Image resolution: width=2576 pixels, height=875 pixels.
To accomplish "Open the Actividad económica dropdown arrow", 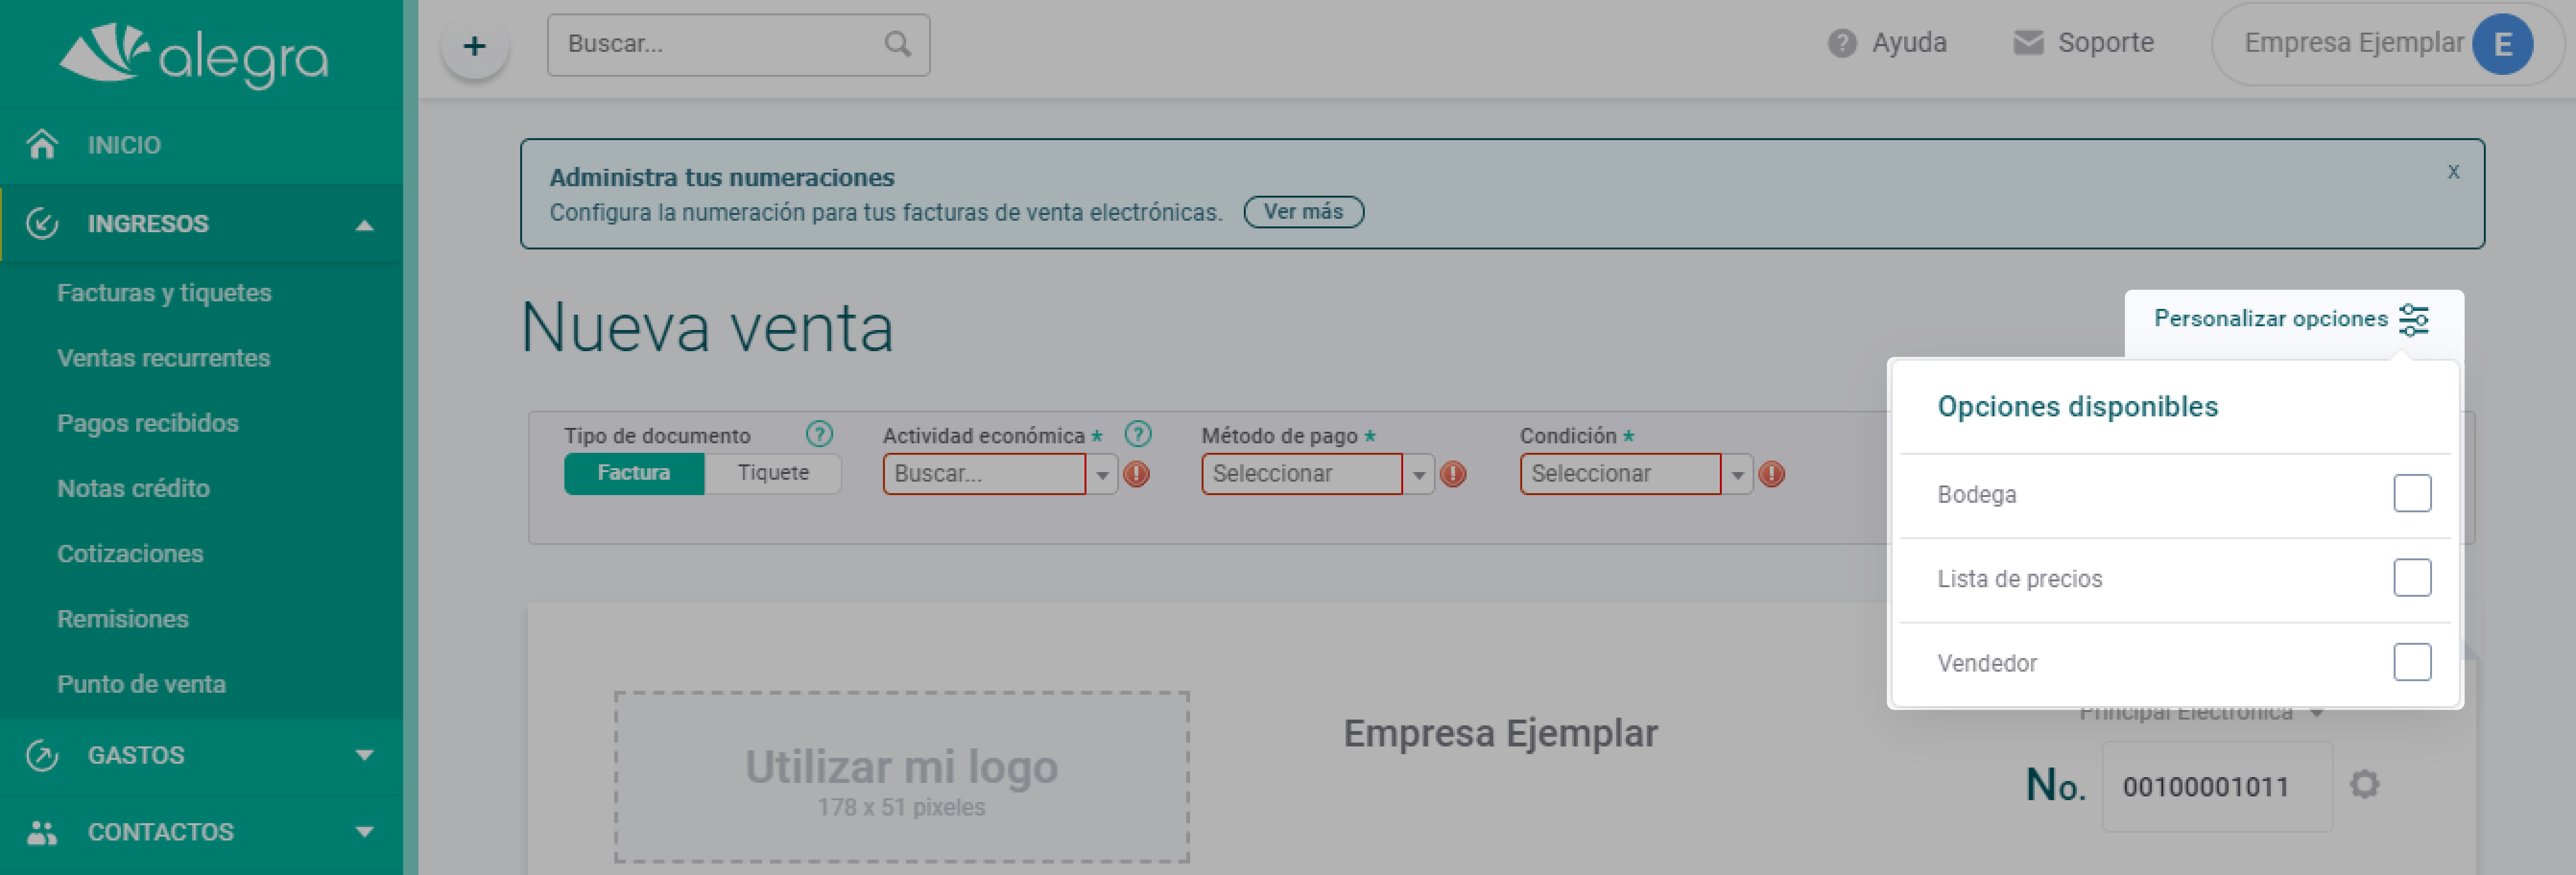I will pos(1102,474).
